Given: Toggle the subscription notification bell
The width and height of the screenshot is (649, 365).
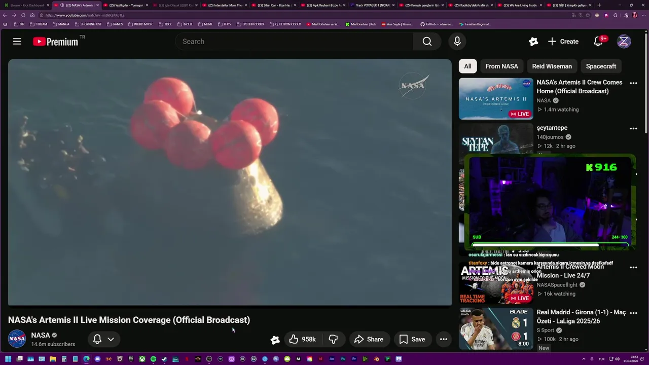Looking at the screenshot, I should click(x=97, y=339).
